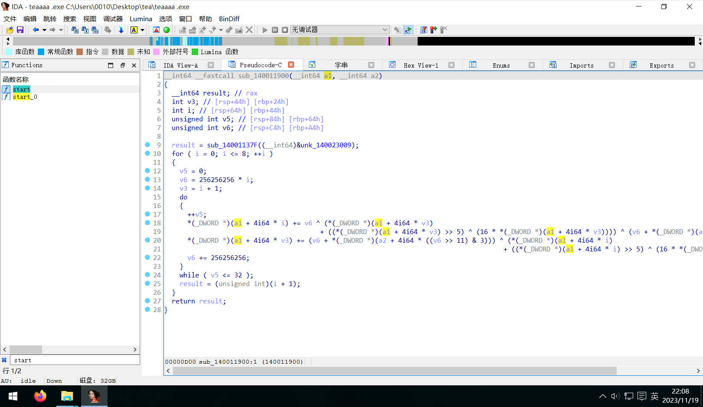Screen dimensions: 703x407
Task: Click the binoculars binary search icon
Action: [x=95, y=30]
